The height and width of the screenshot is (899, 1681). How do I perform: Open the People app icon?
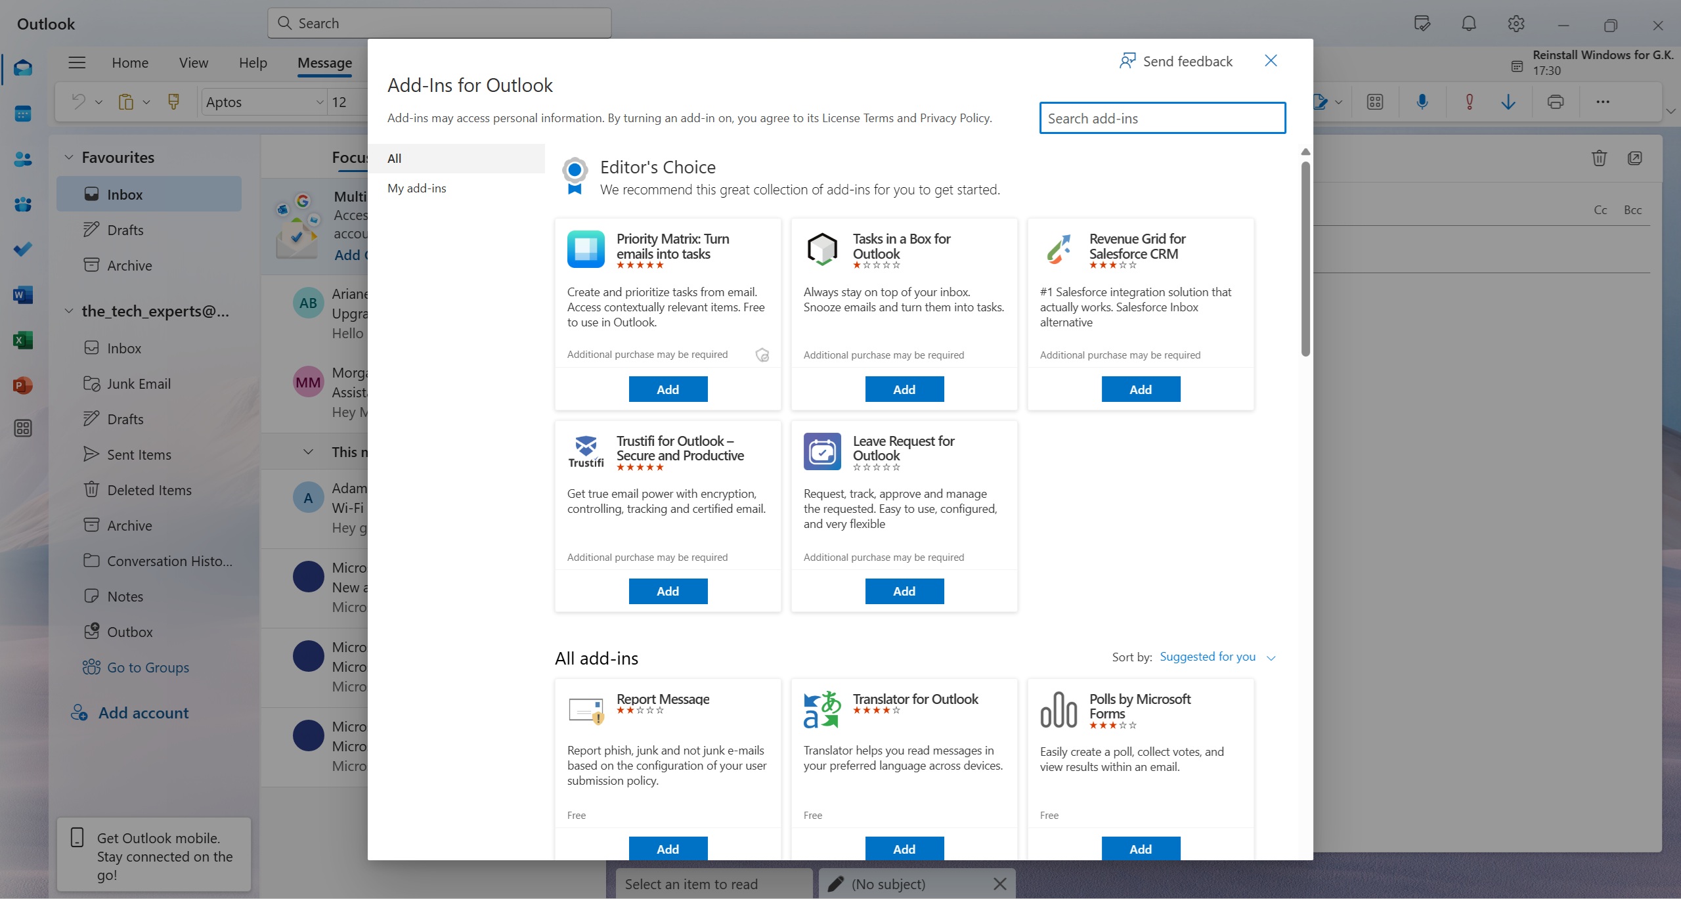click(24, 158)
